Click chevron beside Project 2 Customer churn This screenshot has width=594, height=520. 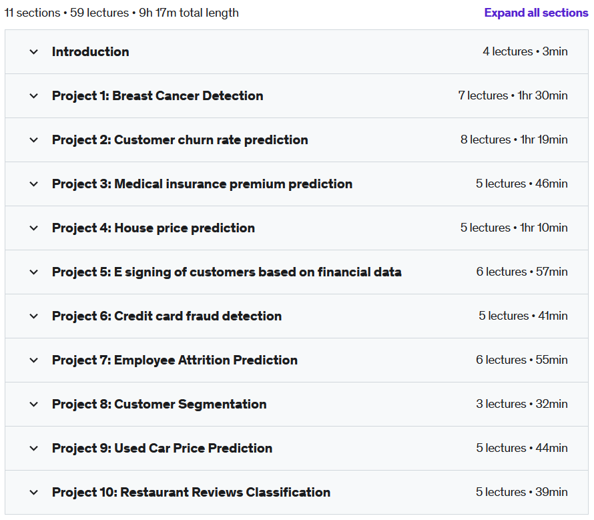coord(34,140)
